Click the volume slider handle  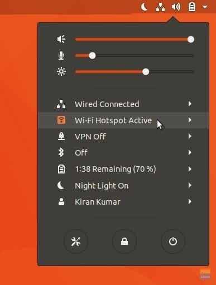point(191,39)
